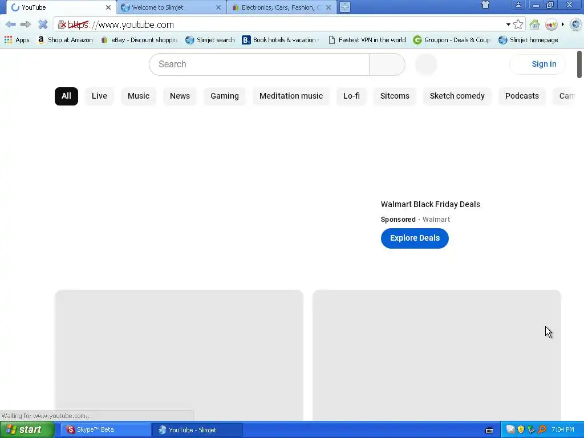Click the eBay toolbar extension icon
This screenshot has width=584, height=438.
pos(551,25)
